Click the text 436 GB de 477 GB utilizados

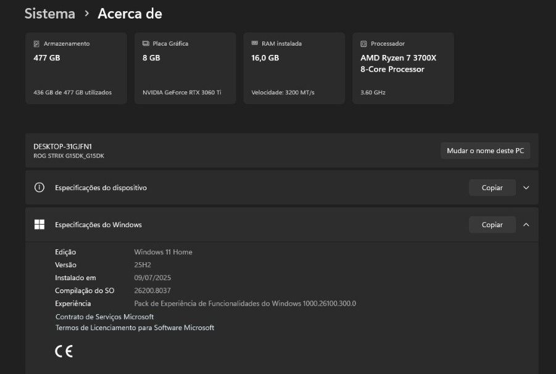click(72, 92)
